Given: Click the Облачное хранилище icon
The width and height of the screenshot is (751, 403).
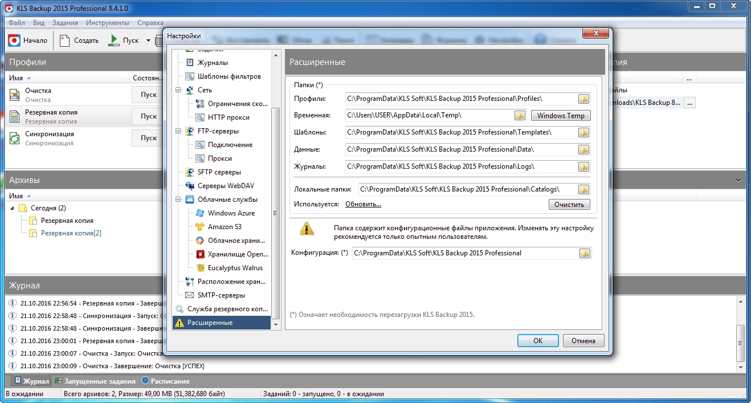Looking at the screenshot, I should (x=200, y=241).
